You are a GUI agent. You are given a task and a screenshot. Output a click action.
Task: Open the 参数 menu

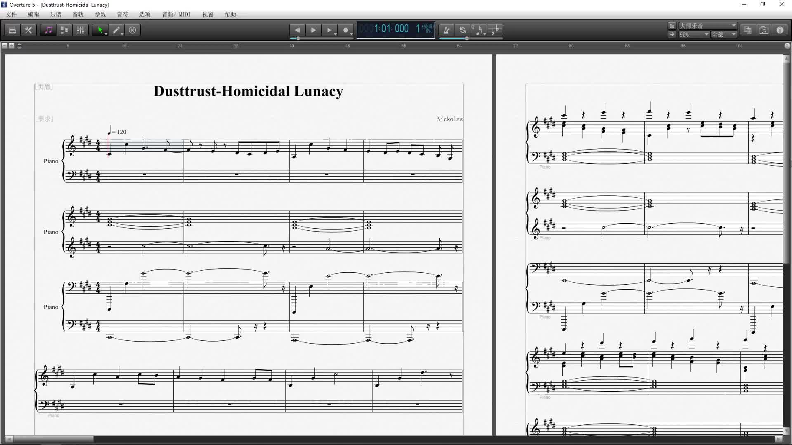click(x=100, y=14)
